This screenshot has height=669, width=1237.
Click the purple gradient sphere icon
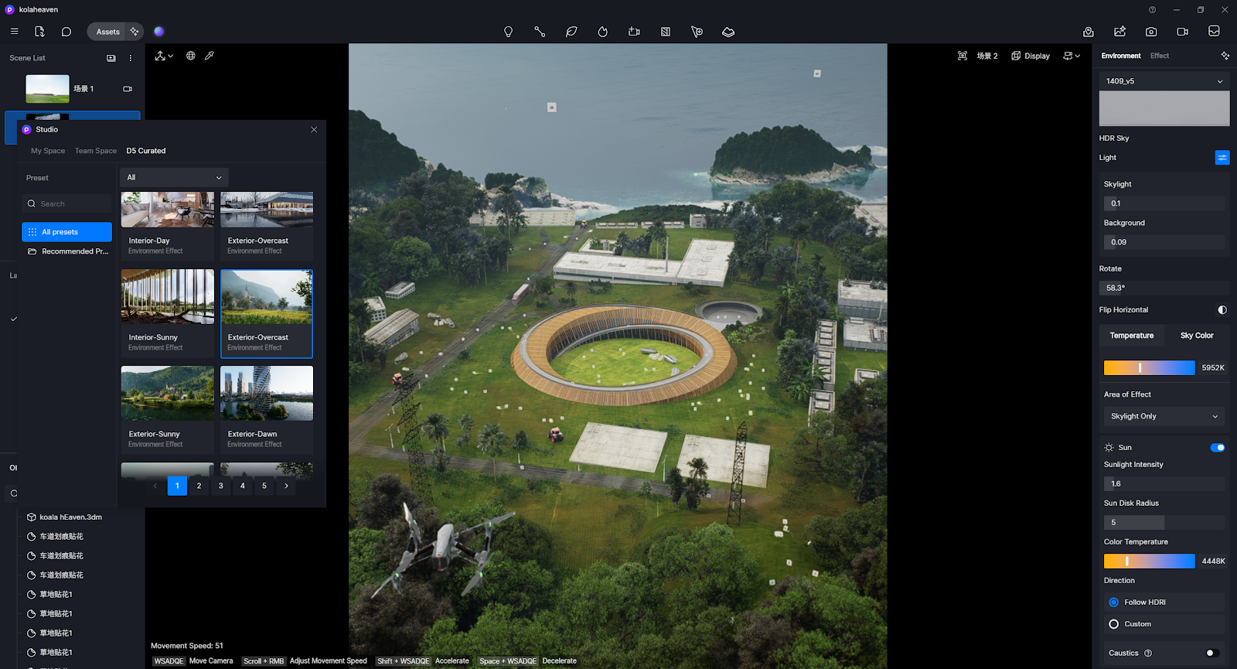[x=158, y=32]
